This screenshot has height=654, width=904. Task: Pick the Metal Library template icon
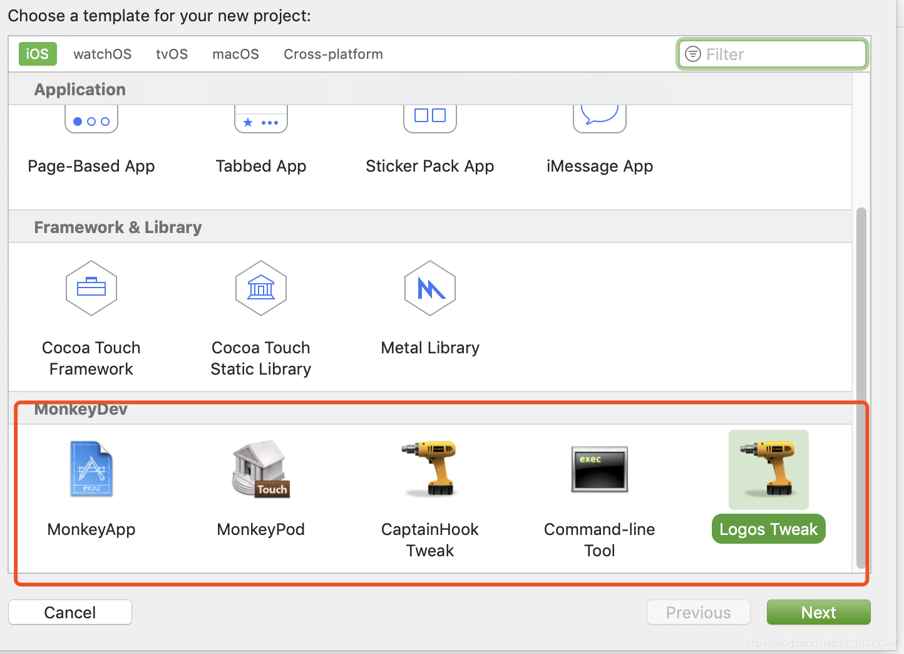tap(430, 288)
